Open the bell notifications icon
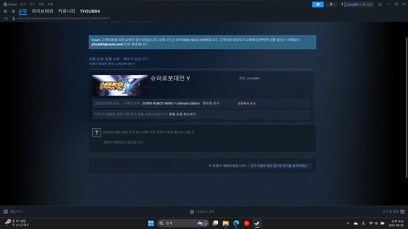 (x=331, y=5)
